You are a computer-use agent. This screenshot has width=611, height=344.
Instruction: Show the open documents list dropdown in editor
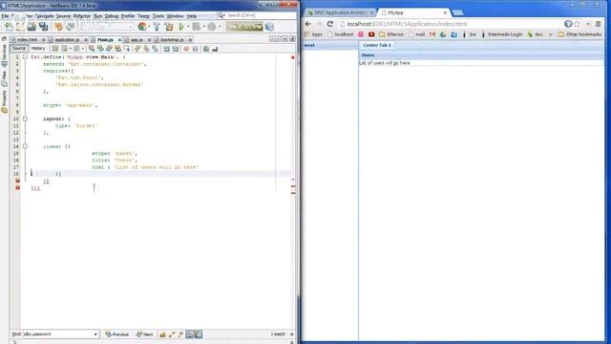coord(284,39)
